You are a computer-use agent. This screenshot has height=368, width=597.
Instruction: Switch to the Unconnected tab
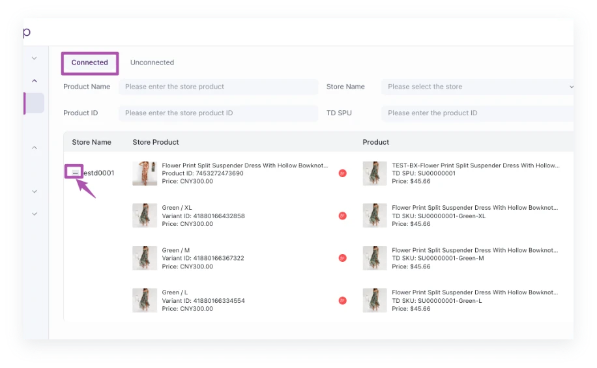click(152, 63)
